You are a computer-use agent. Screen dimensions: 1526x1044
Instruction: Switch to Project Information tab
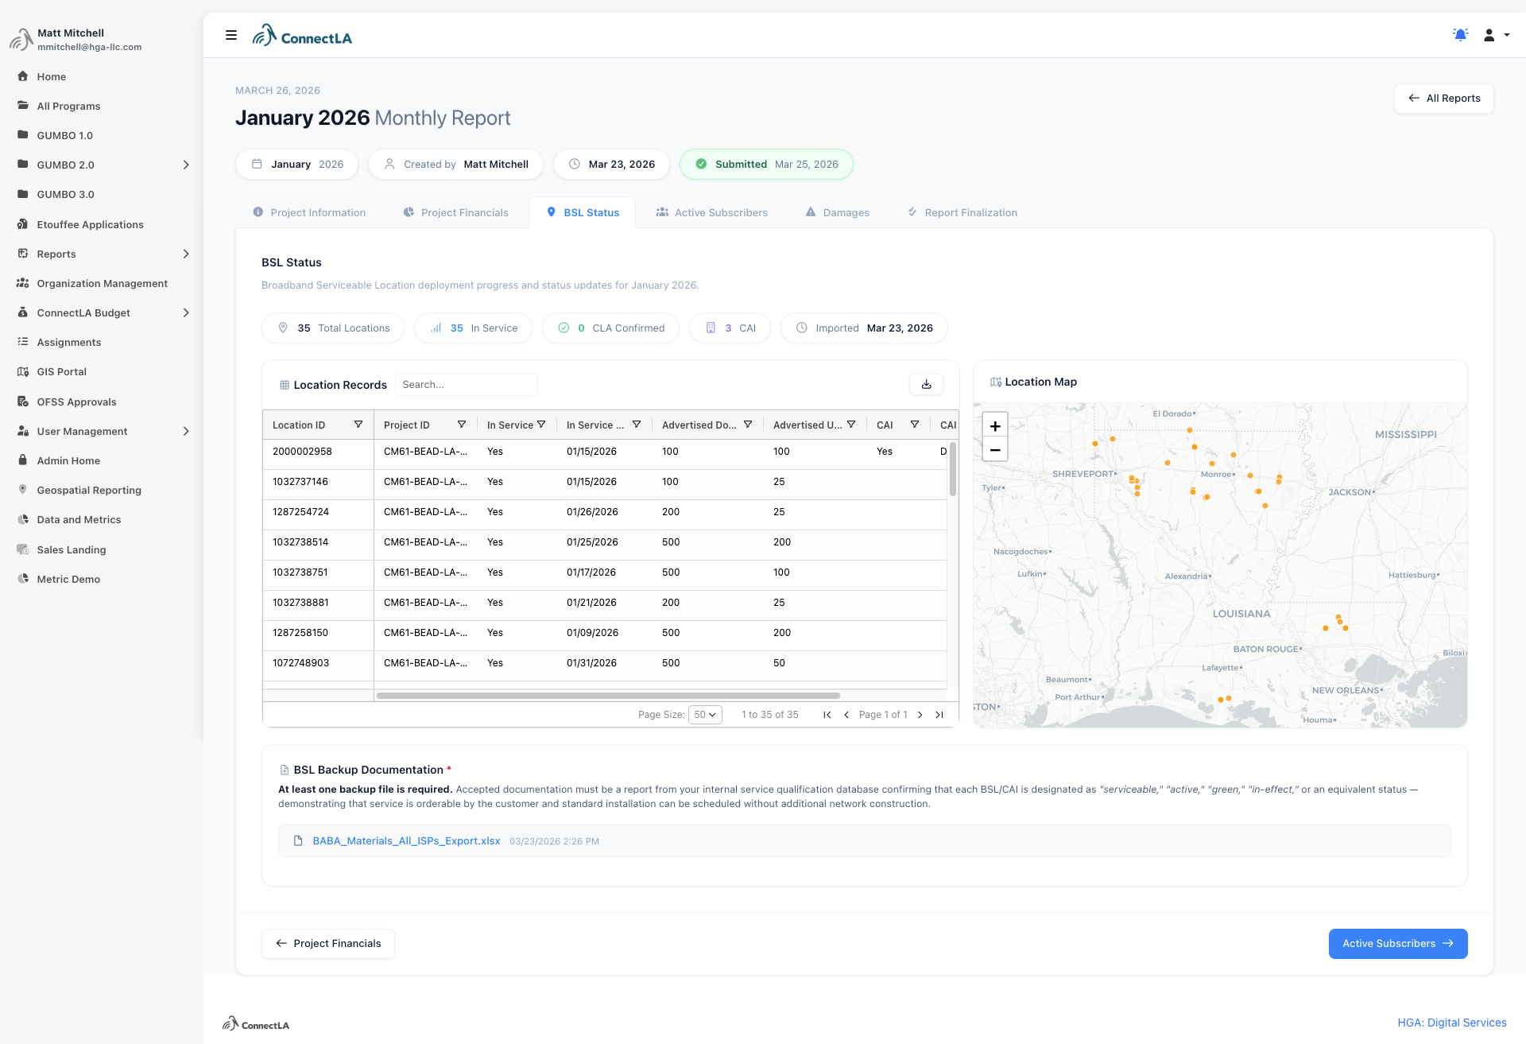309,212
